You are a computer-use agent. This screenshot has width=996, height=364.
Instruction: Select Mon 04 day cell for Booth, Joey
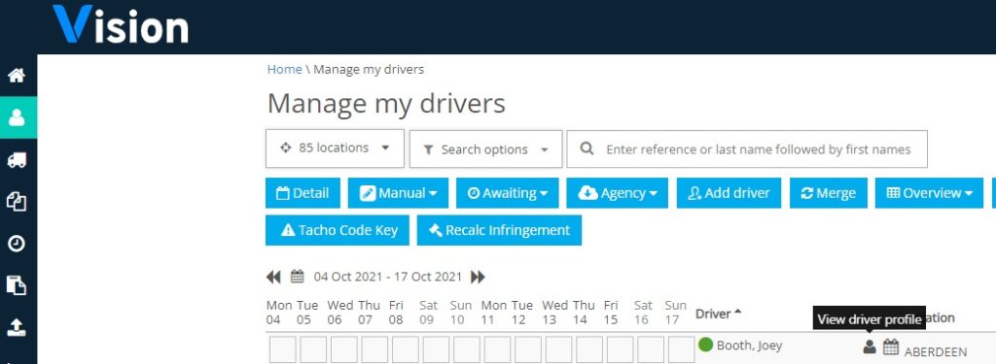coord(282,349)
